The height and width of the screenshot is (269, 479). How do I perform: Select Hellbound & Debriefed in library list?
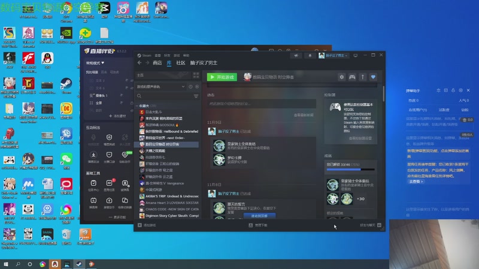[x=169, y=132]
